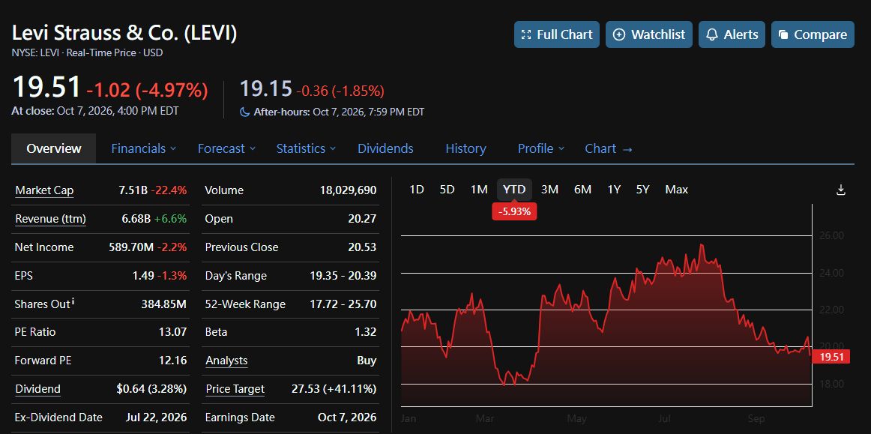Open the Price Target link

coord(235,388)
